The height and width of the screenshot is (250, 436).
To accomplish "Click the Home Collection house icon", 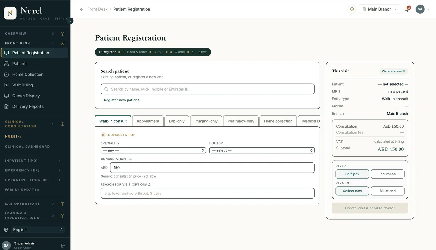I will pos(7,74).
